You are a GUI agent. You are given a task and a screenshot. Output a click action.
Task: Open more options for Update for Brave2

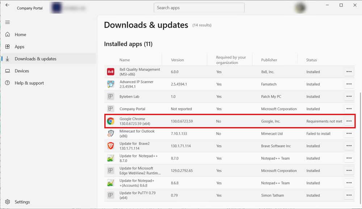pyautogui.click(x=349, y=146)
